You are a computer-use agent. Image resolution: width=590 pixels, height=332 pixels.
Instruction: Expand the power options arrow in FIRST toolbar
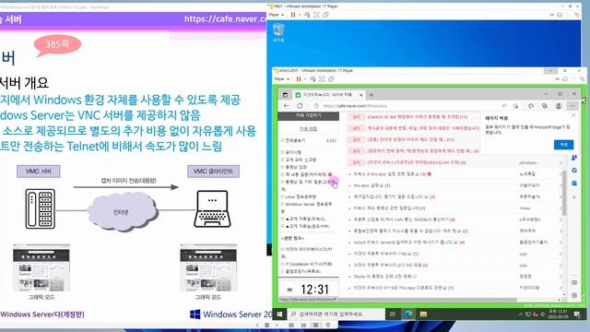pyautogui.click(x=299, y=15)
